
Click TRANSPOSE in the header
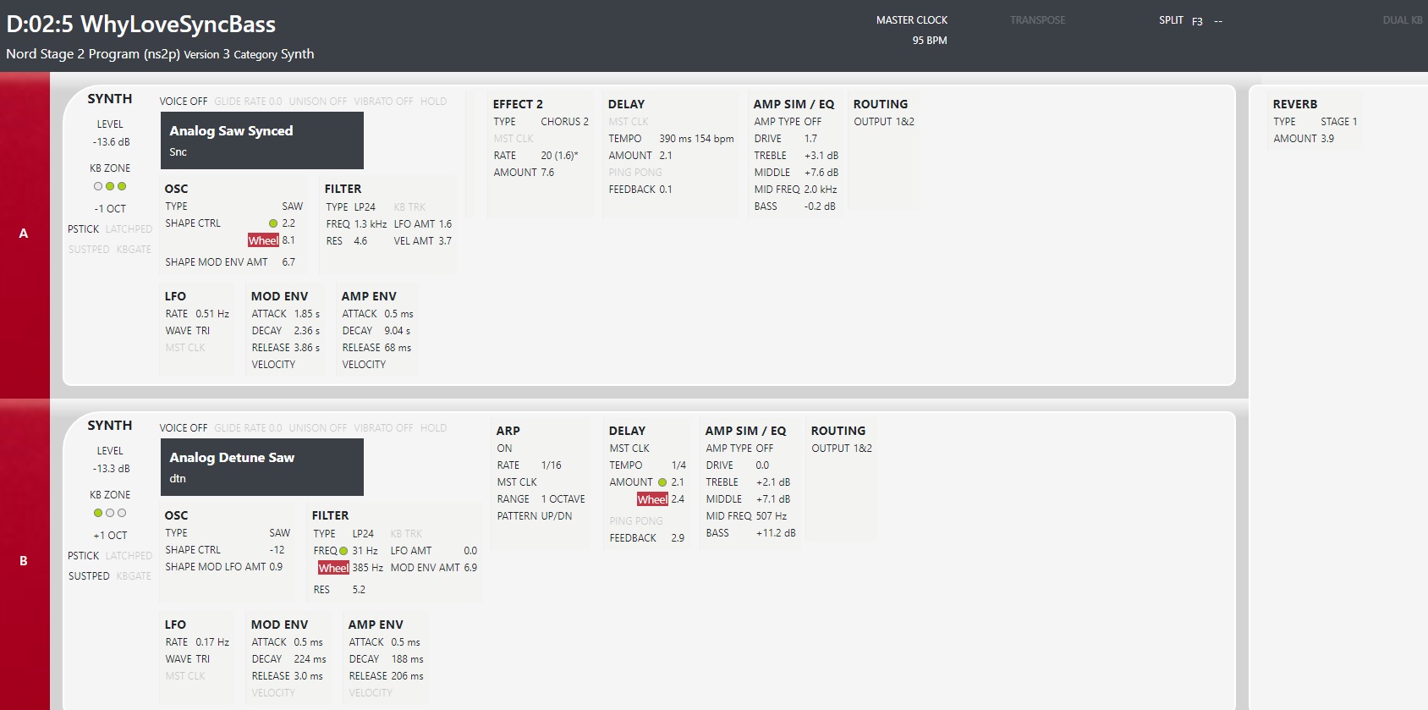(x=1037, y=20)
